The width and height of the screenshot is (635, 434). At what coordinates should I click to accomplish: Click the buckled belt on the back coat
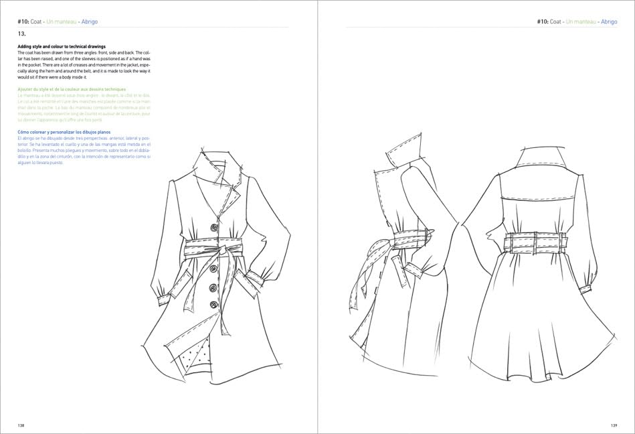[x=535, y=241]
